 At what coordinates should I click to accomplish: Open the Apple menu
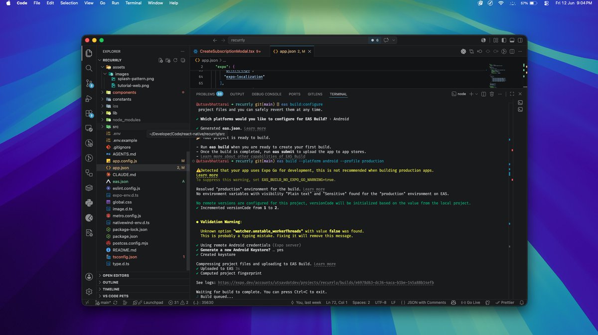tap(8, 3)
